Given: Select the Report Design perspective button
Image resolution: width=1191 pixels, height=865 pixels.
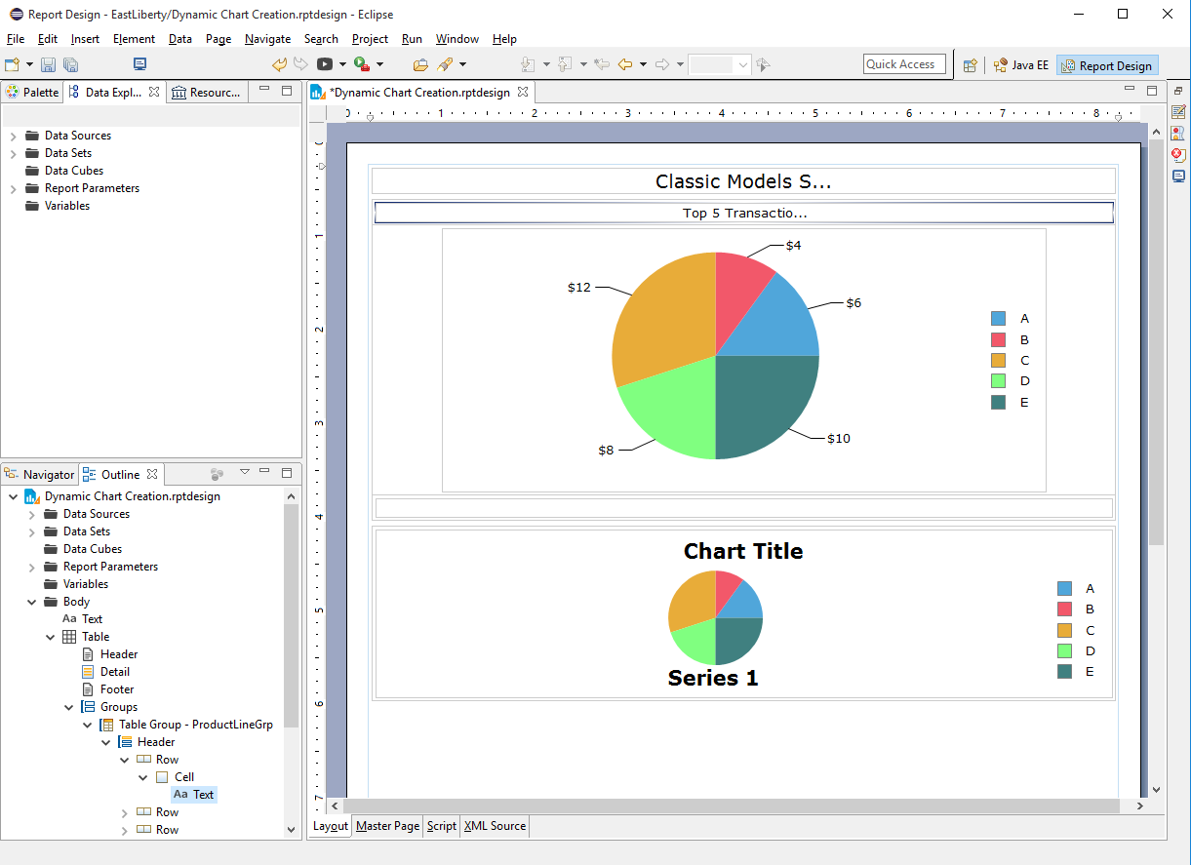Looking at the screenshot, I should point(1107,65).
